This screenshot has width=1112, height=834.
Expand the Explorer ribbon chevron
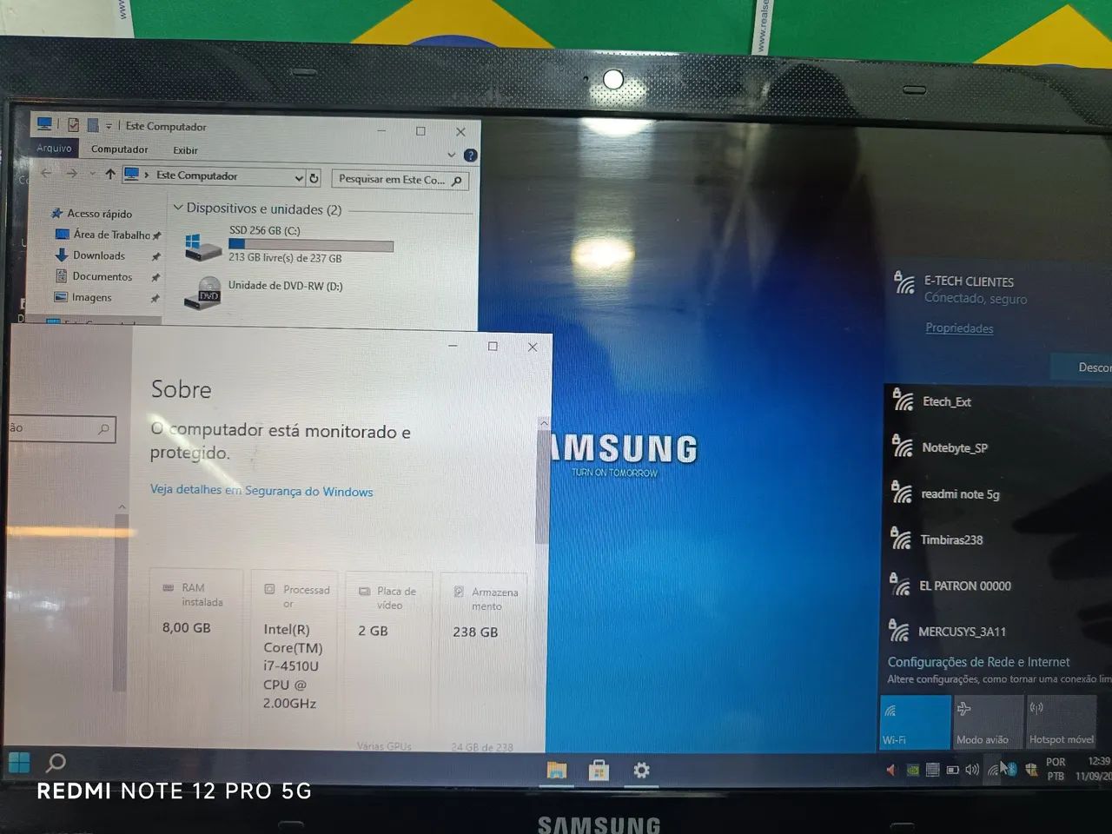[x=451, y=155]
